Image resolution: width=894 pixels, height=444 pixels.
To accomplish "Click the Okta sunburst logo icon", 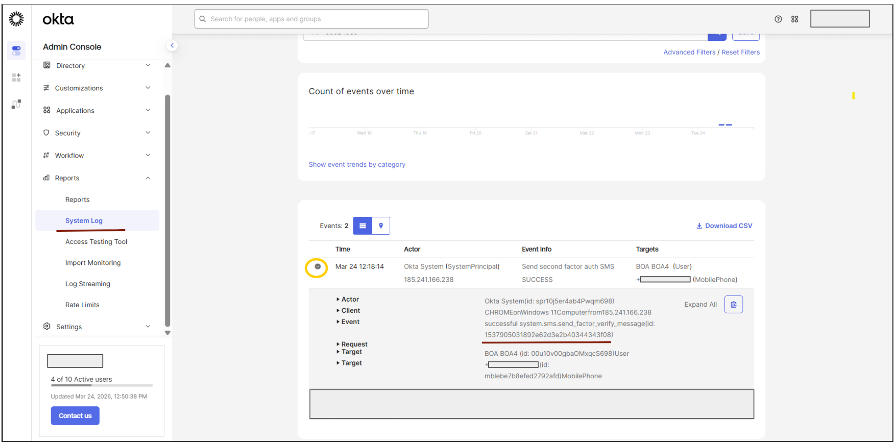I will (16, 19).
